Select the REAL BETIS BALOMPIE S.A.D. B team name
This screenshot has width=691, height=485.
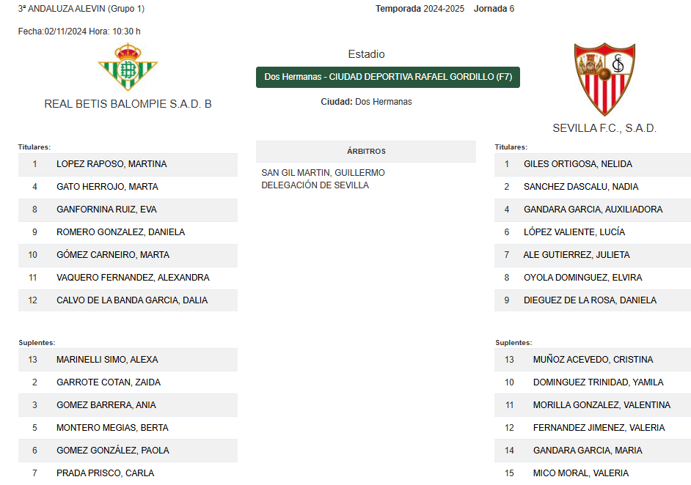click(128, 104)
